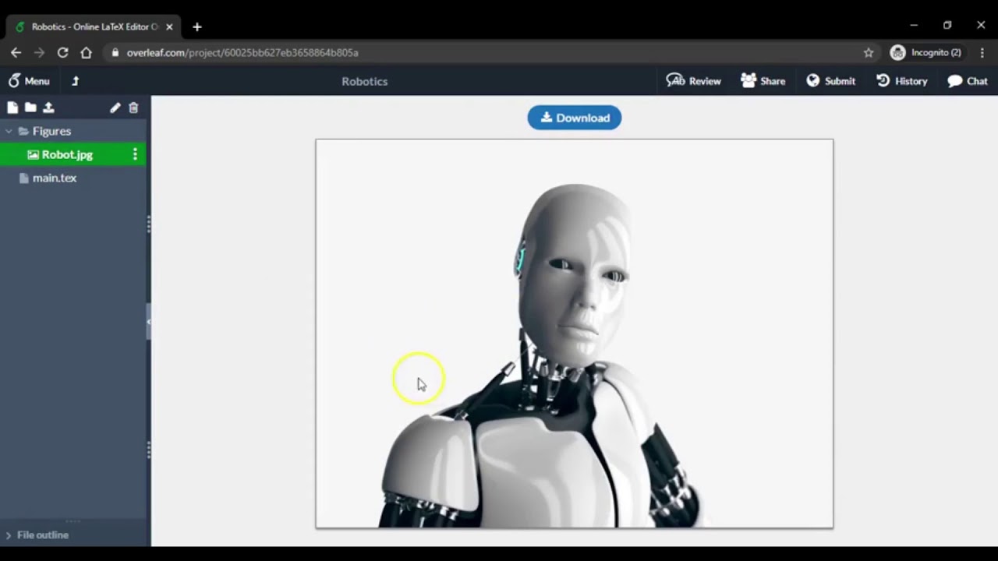Screen dimensions: 998x561
Task: Click the Incognito profile indicator
Action: coord(925,52)
